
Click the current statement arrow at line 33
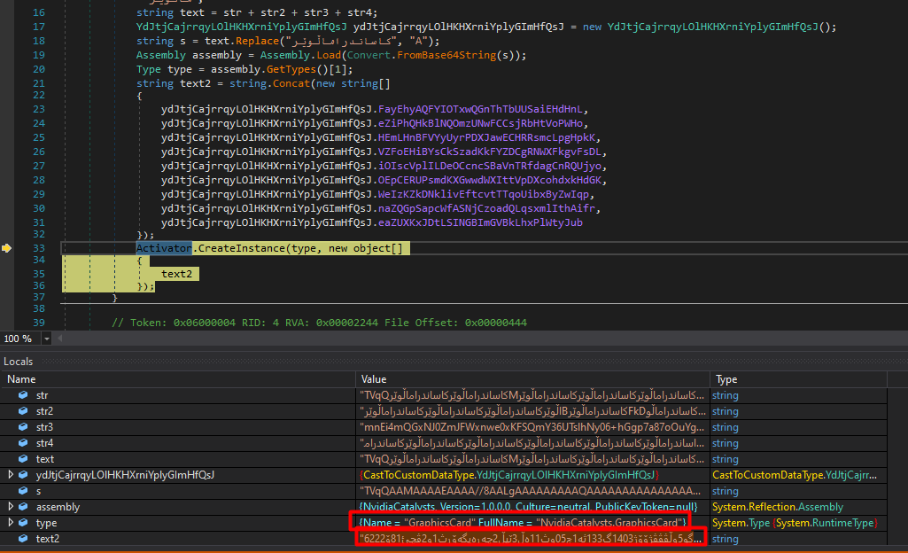click(x=6, y=248)
